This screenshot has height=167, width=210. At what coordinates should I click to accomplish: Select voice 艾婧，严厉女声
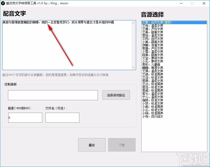click(x=174, y=29)
